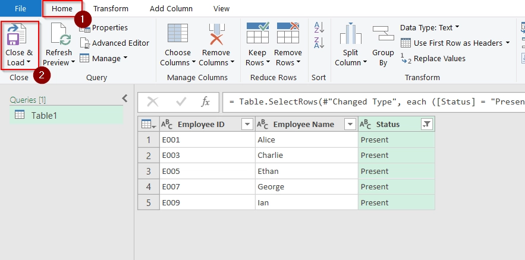Open Employee ID column filter dropdown
Screen dimensions: 525x260
247,124
